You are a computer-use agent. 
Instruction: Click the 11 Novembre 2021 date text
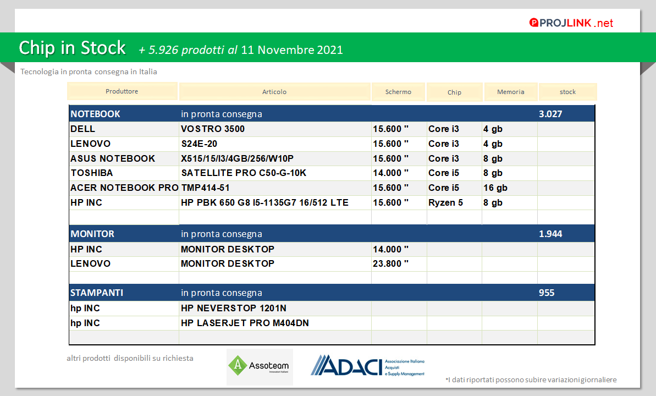coord(292,50)
